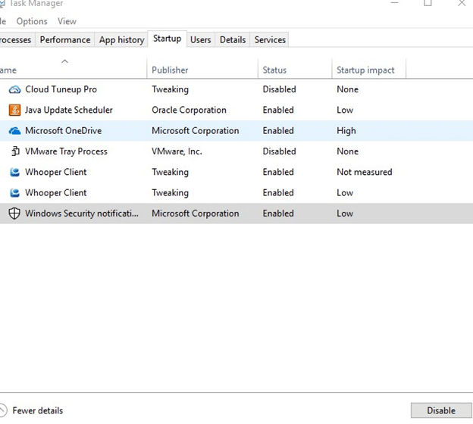Click Enabled status of Java Update Scheduler
This screenshot has height=424, width=473.
278,110
